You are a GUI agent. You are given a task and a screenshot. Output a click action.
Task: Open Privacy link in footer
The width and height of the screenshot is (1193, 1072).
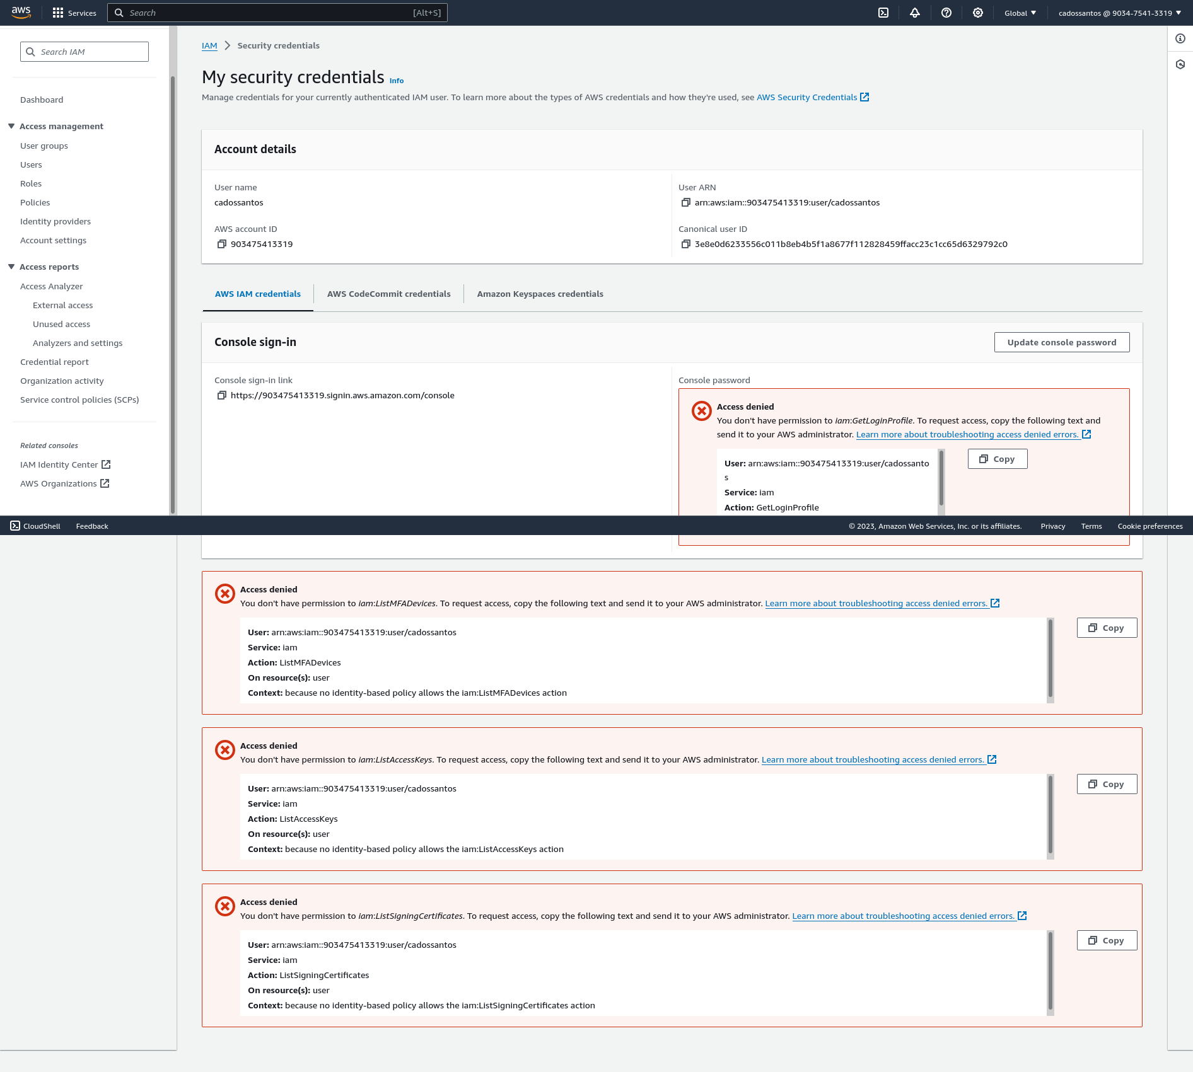click(x=1053, y=526)
